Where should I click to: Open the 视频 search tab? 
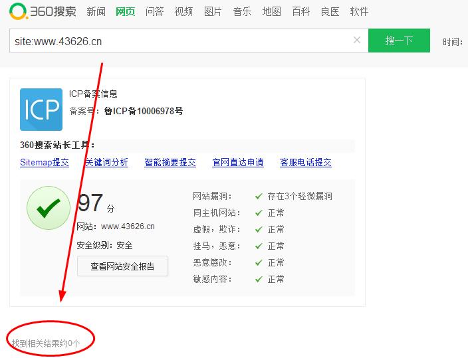pos(183,12)
